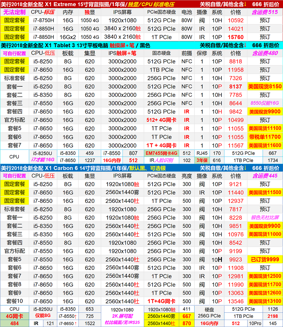This screenshot has width=283, height=327.
Task: Select the 2K 屏可配 note cell
Action: coord(122,316)
